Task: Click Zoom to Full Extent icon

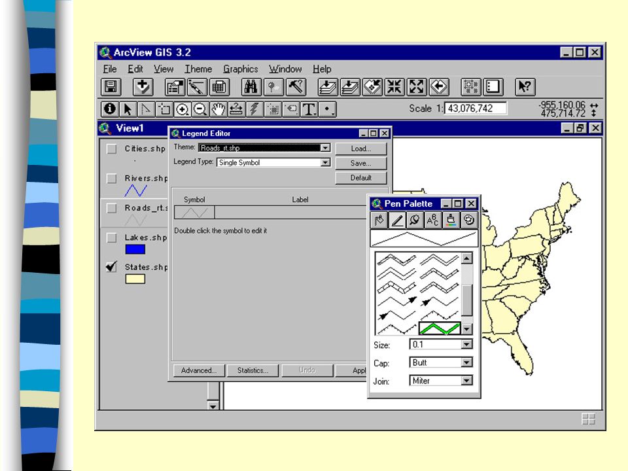Action: click(328, 87)
